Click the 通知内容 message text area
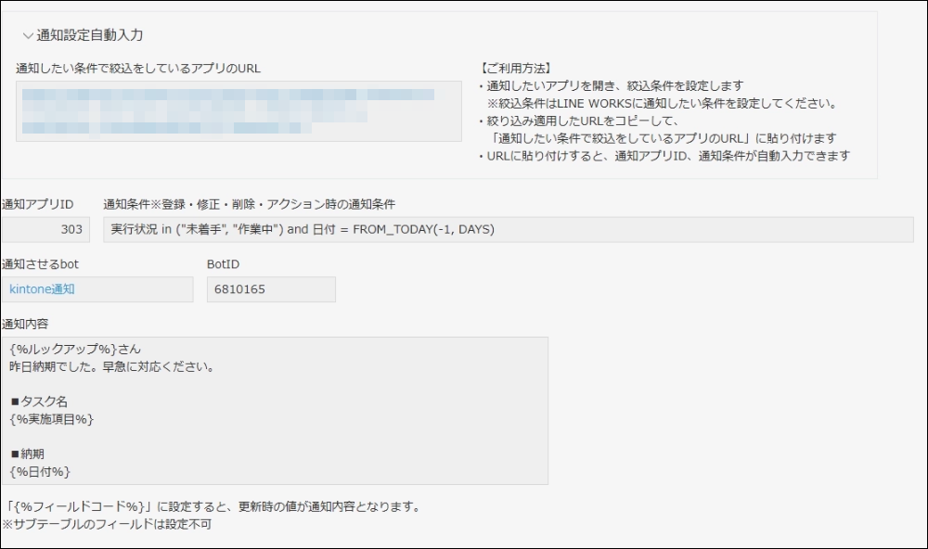The width and height of the screenshot is (928, 549). pyautogui.click(x=275, y=411)
